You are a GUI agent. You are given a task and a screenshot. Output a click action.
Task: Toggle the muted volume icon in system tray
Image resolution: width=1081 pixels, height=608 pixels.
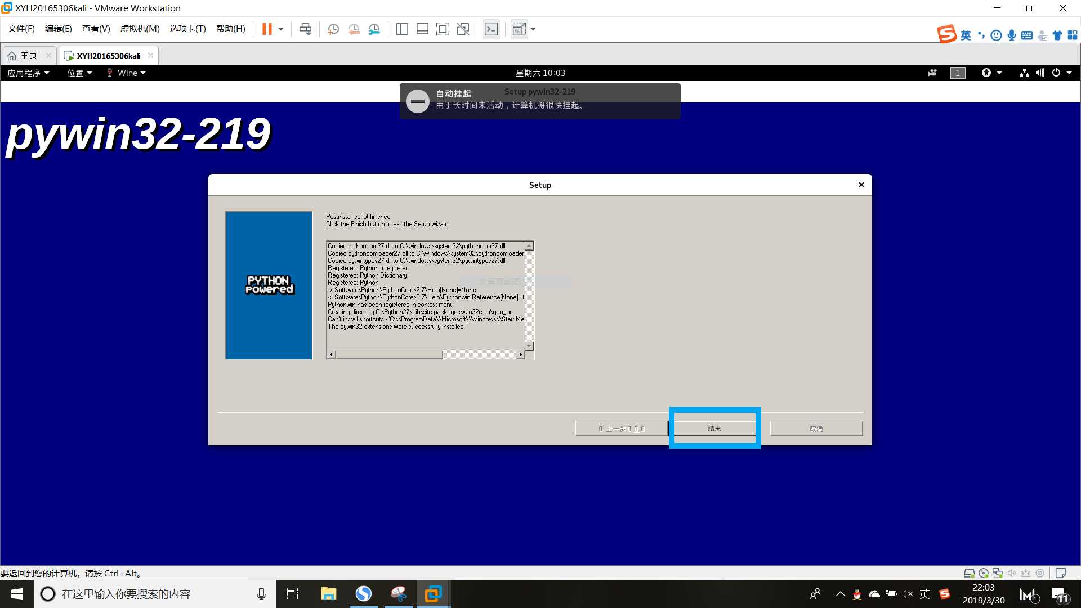click(907, 594)
